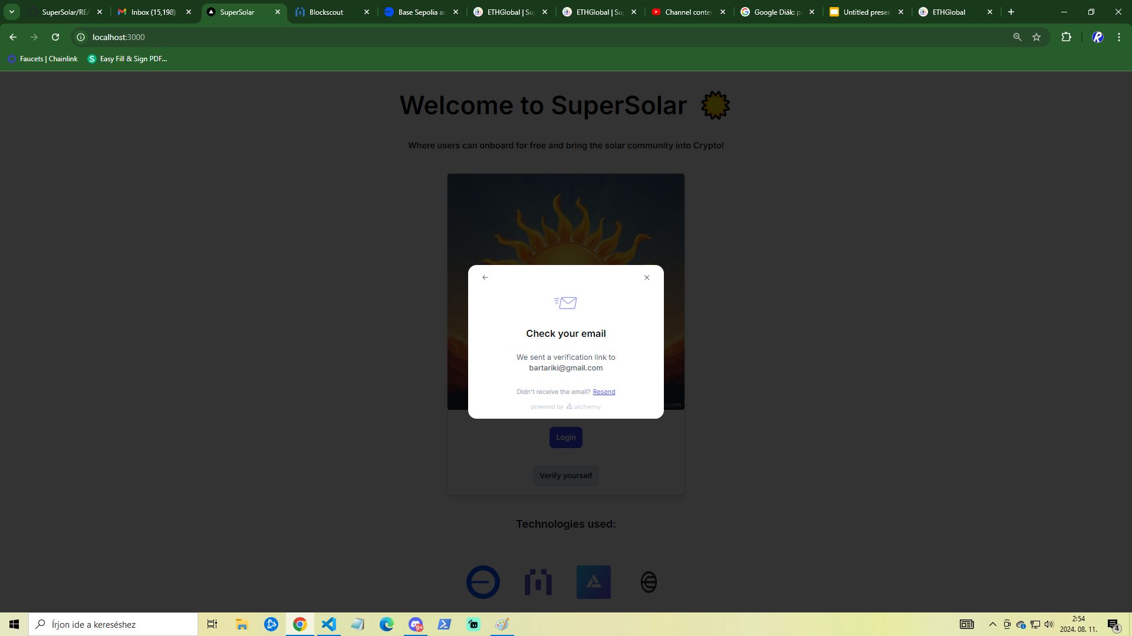This screenshot has width=1132, height=636.
Task: Open PowerShell from the taskbar
Action: [444, 624]
